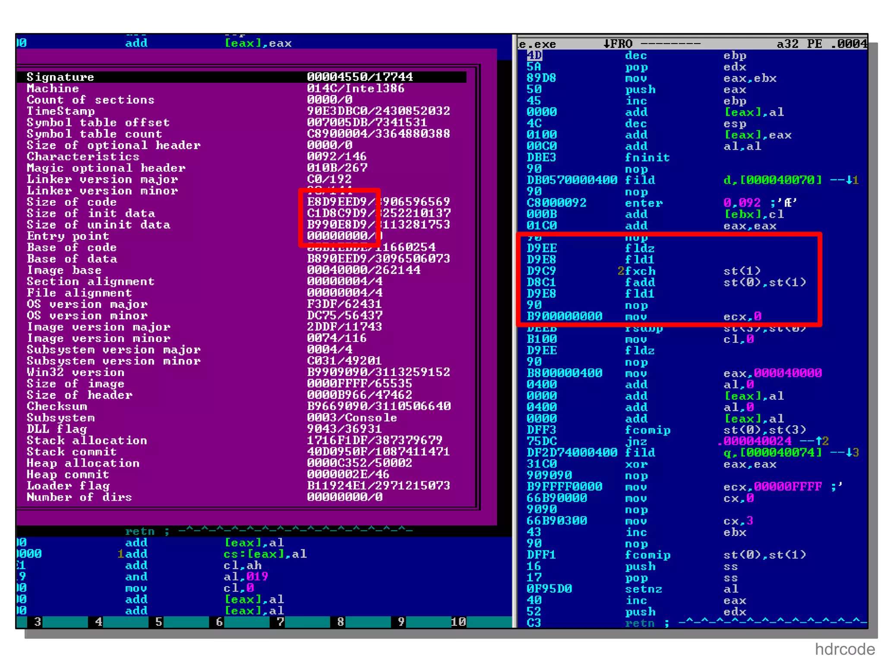Click Subsystem version major row

tap(242, 349)
